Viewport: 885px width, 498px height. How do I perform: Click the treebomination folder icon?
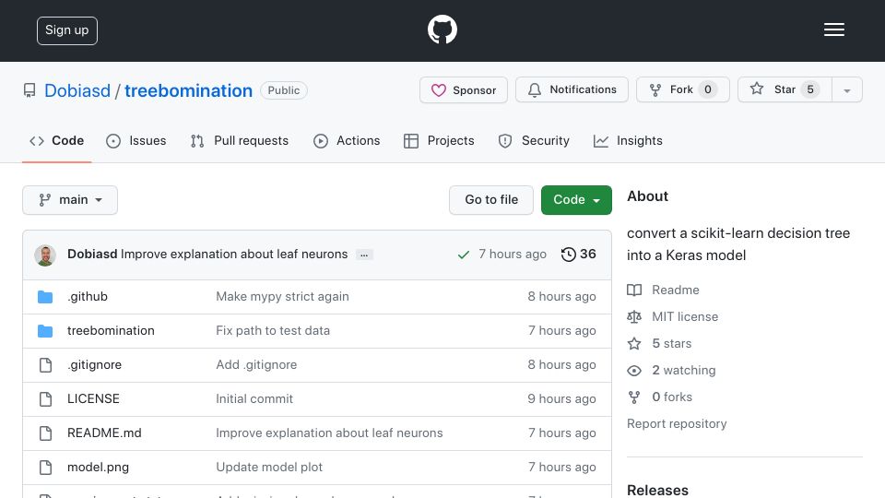tap(45, 331)
